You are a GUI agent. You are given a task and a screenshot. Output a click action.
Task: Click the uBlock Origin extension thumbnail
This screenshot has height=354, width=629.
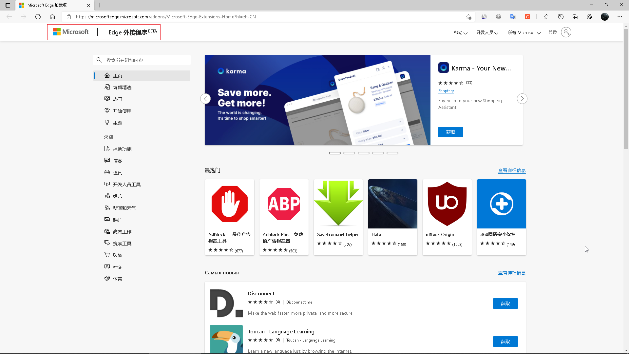(447, 204)
